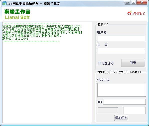Focus the UID input field
The height and width of the screenshot is (126, 149).
[124, 102]
